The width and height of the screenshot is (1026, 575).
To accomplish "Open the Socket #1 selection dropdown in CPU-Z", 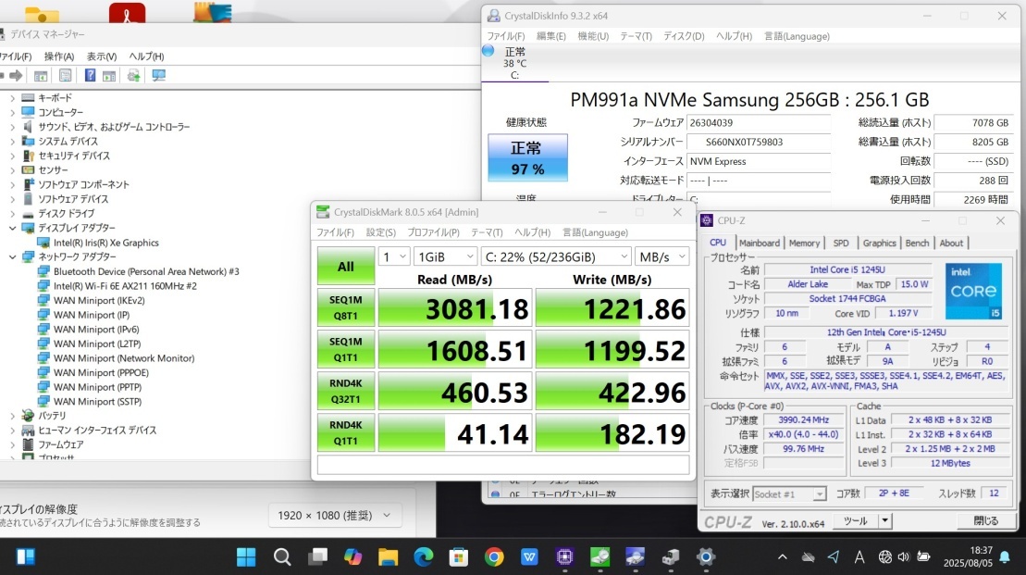I will click(789, 494).
